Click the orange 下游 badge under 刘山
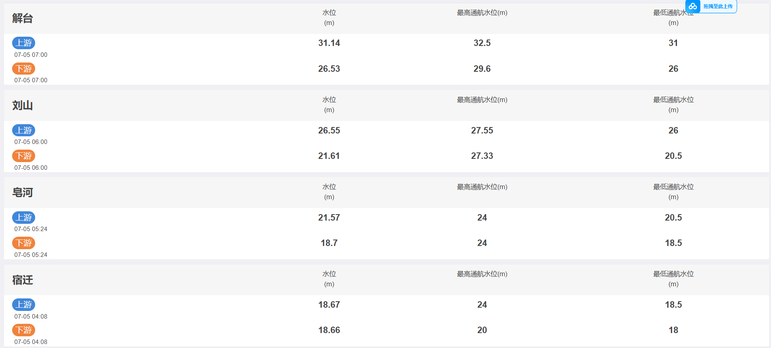771x348 pixels. click(24, 156)
